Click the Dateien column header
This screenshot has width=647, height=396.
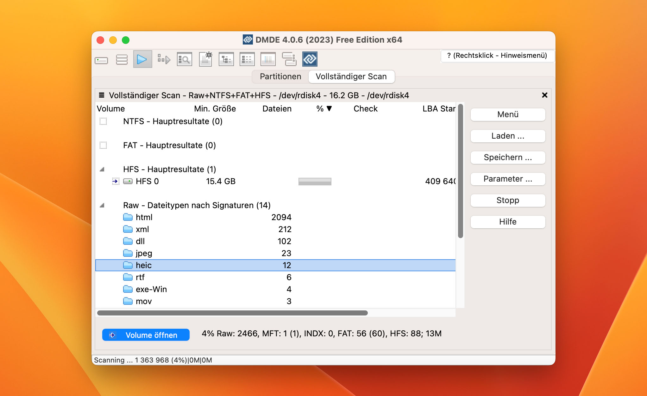(x=277, y=109)
